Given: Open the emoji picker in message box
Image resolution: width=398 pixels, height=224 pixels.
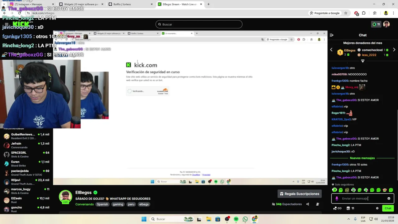Looking at the screenshot, I should (389, 198).
